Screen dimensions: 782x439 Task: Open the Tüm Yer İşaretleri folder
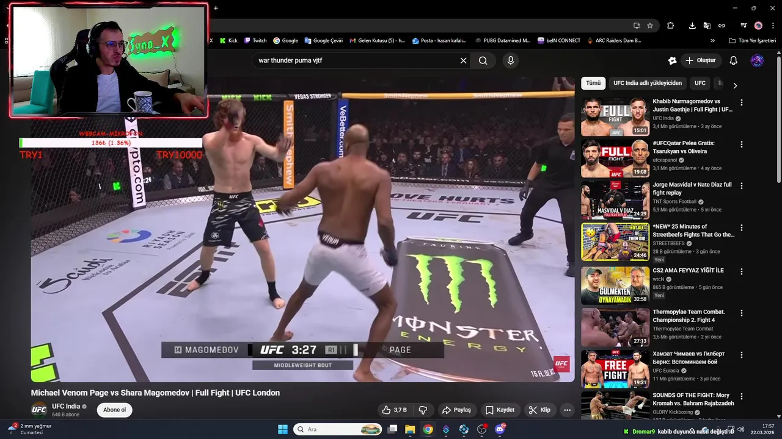(752, 40)
